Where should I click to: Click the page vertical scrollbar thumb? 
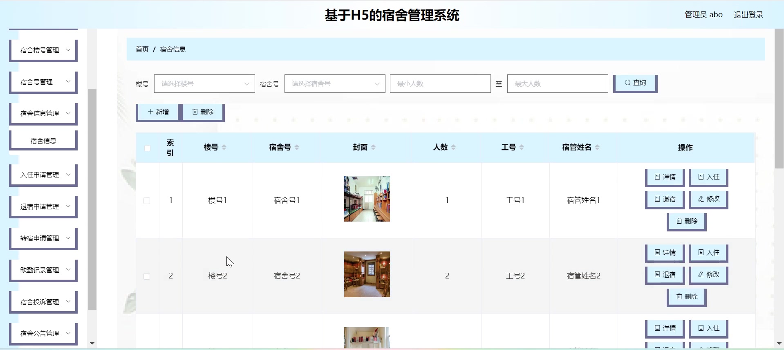coord(779,99)
